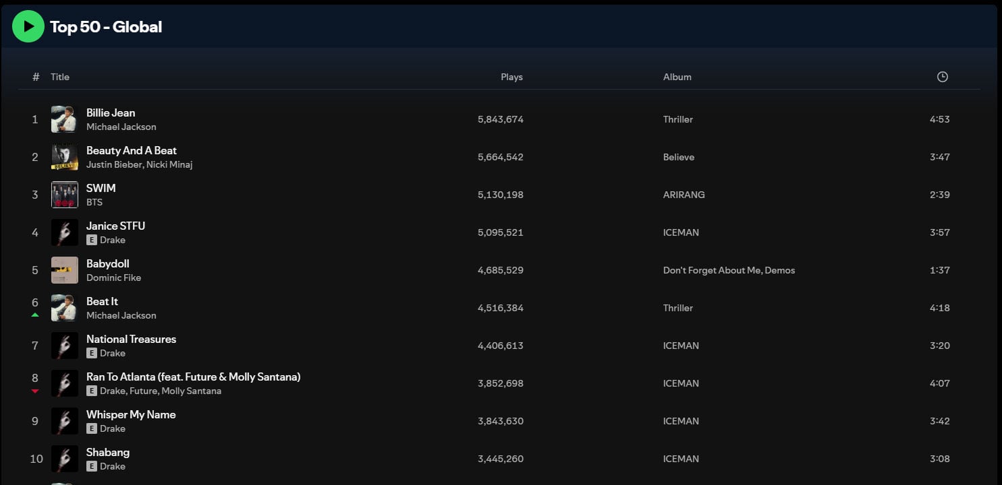Open Janice STFU cover art
This screenshot has height=485, width=1002.
pos(65,232)
